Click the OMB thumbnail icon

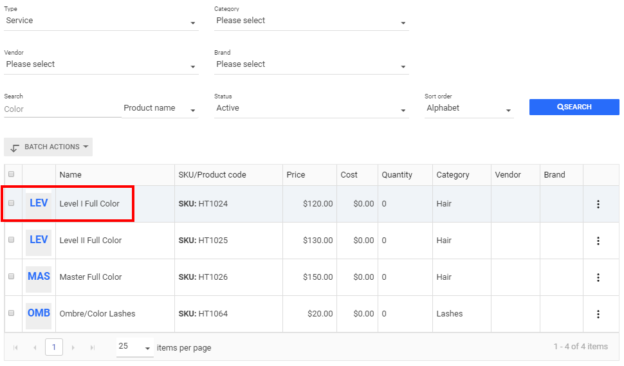point(39,314)
